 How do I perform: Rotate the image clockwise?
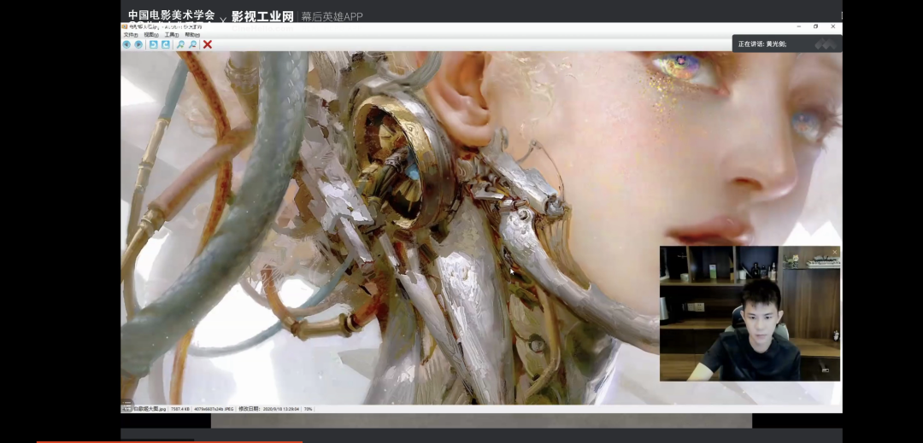tap(166, 44)
